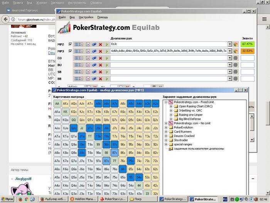The height and width of the screenshot is (203, 270).
Task: Select the Deuces Cracked tree folder
Action: 184,136
